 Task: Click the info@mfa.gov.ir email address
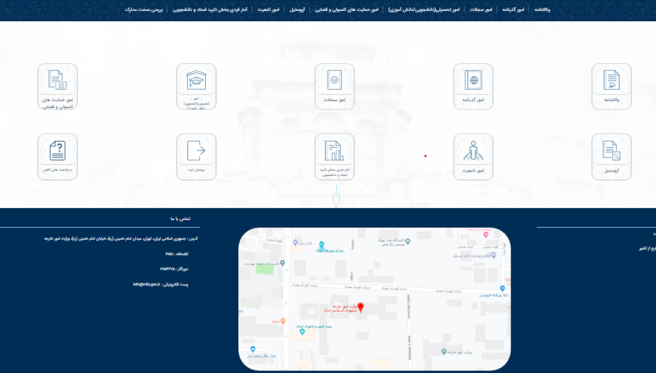(147, 284)
